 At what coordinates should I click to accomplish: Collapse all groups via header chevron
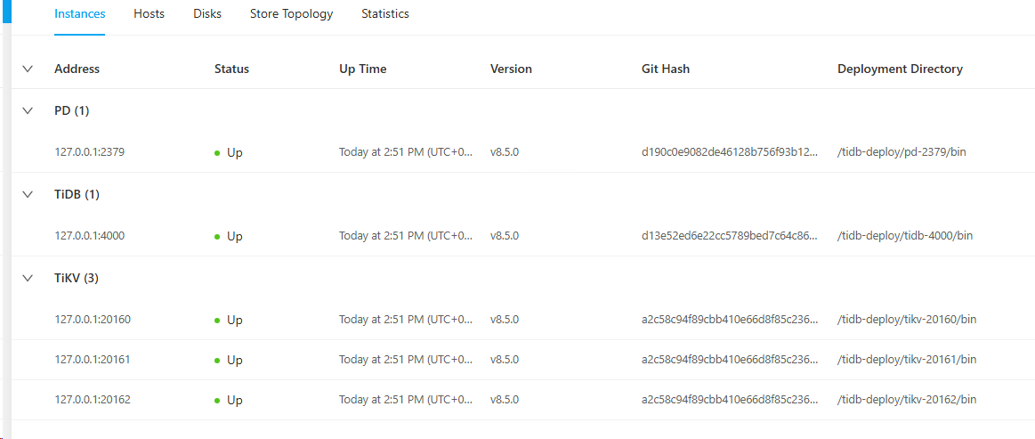[28, 69]
